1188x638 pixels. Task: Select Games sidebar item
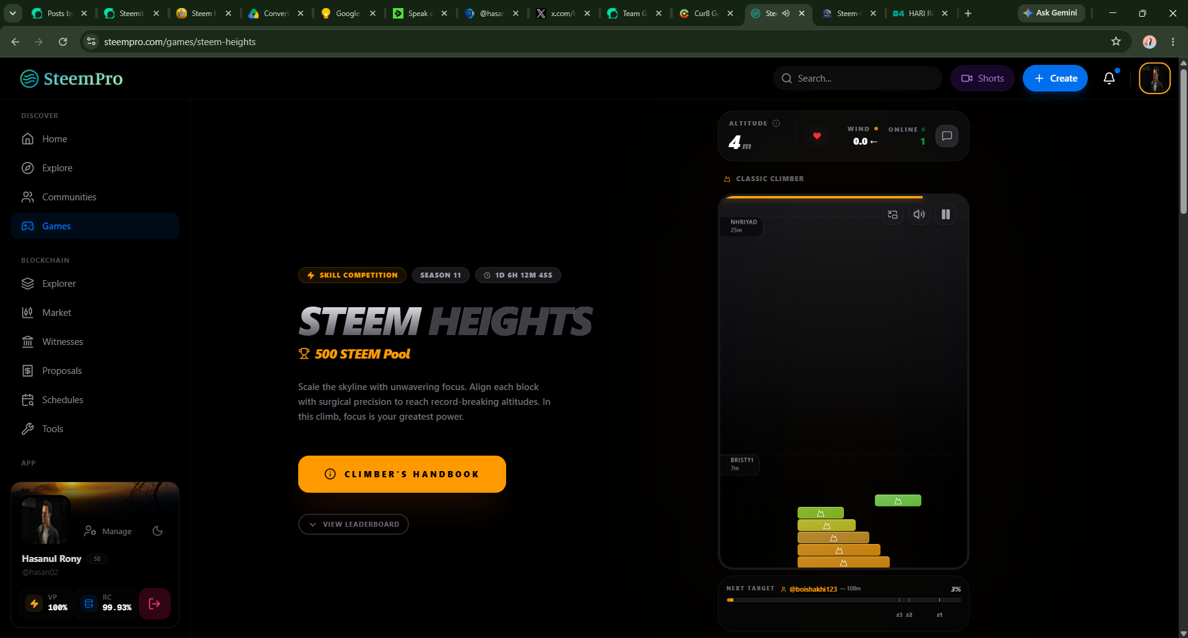(95, 226)
